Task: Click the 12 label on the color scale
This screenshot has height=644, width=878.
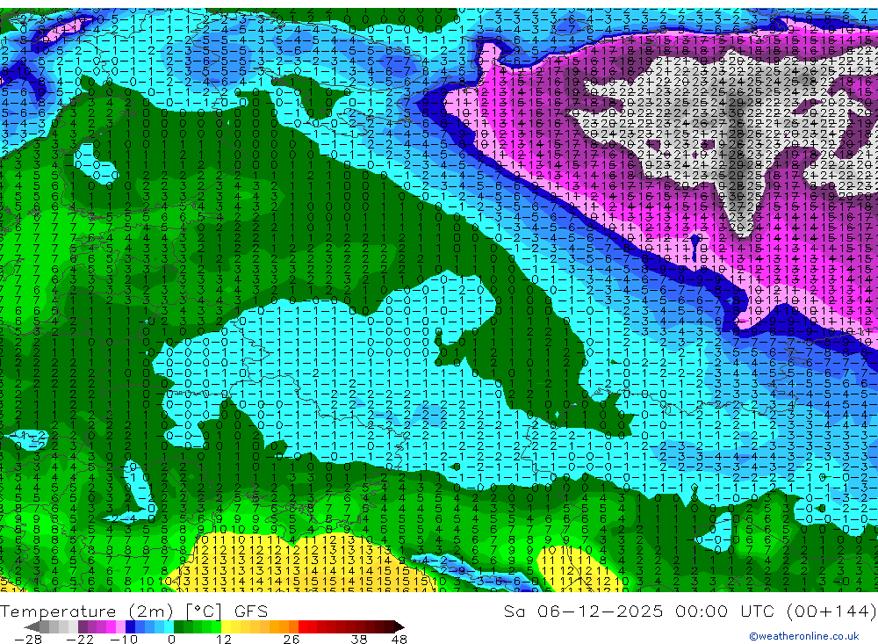Action: tap(223, 640)
